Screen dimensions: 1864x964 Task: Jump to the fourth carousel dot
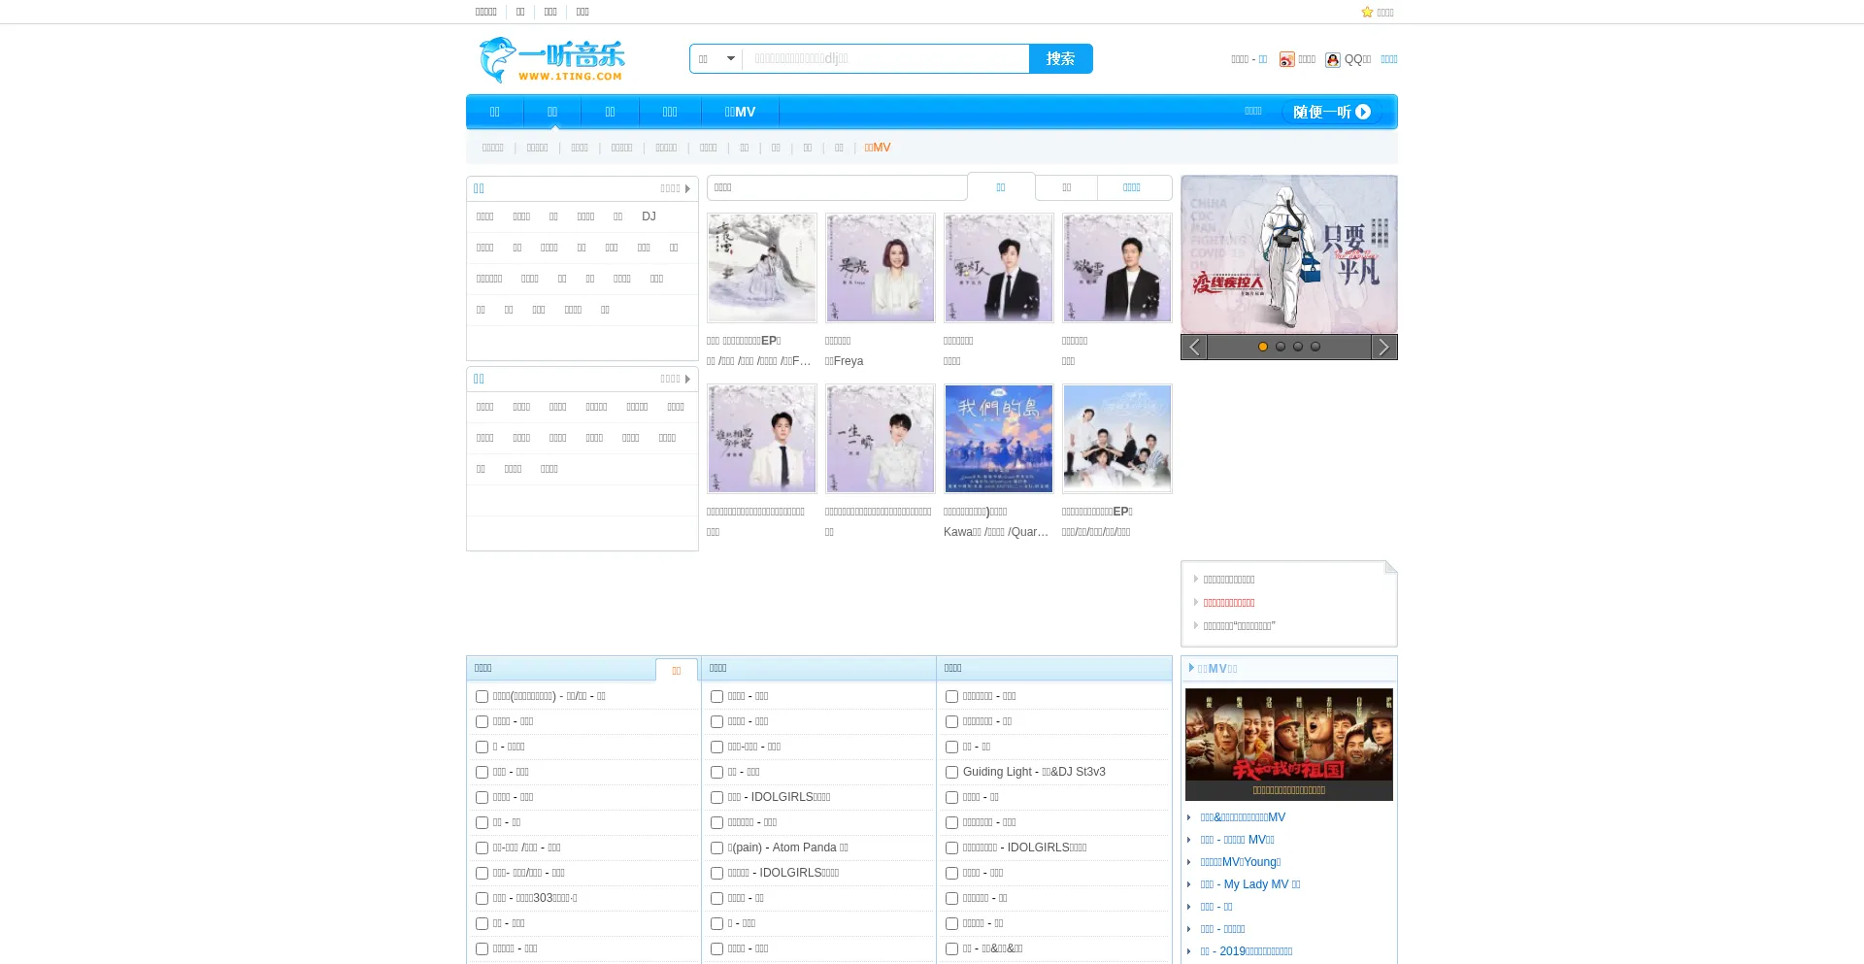pos(1315,347)
